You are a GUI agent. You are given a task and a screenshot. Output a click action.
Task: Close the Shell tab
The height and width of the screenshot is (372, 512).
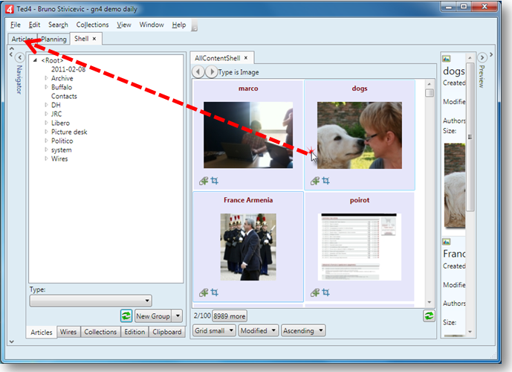click(94, 39)
